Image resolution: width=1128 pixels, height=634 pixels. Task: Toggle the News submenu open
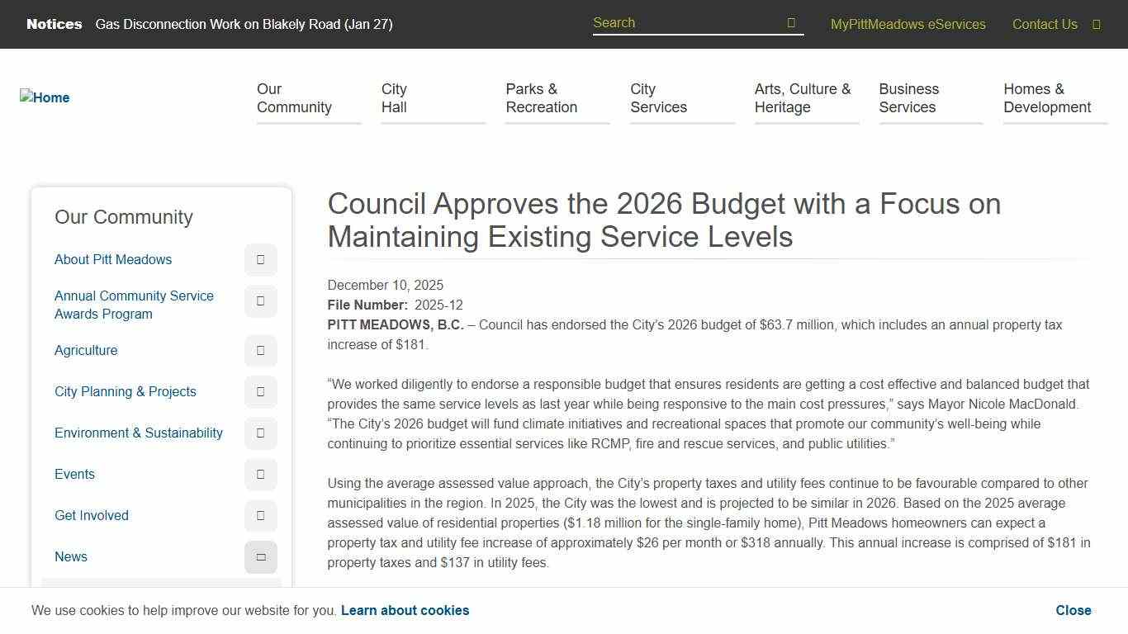(x=260, y=556)
